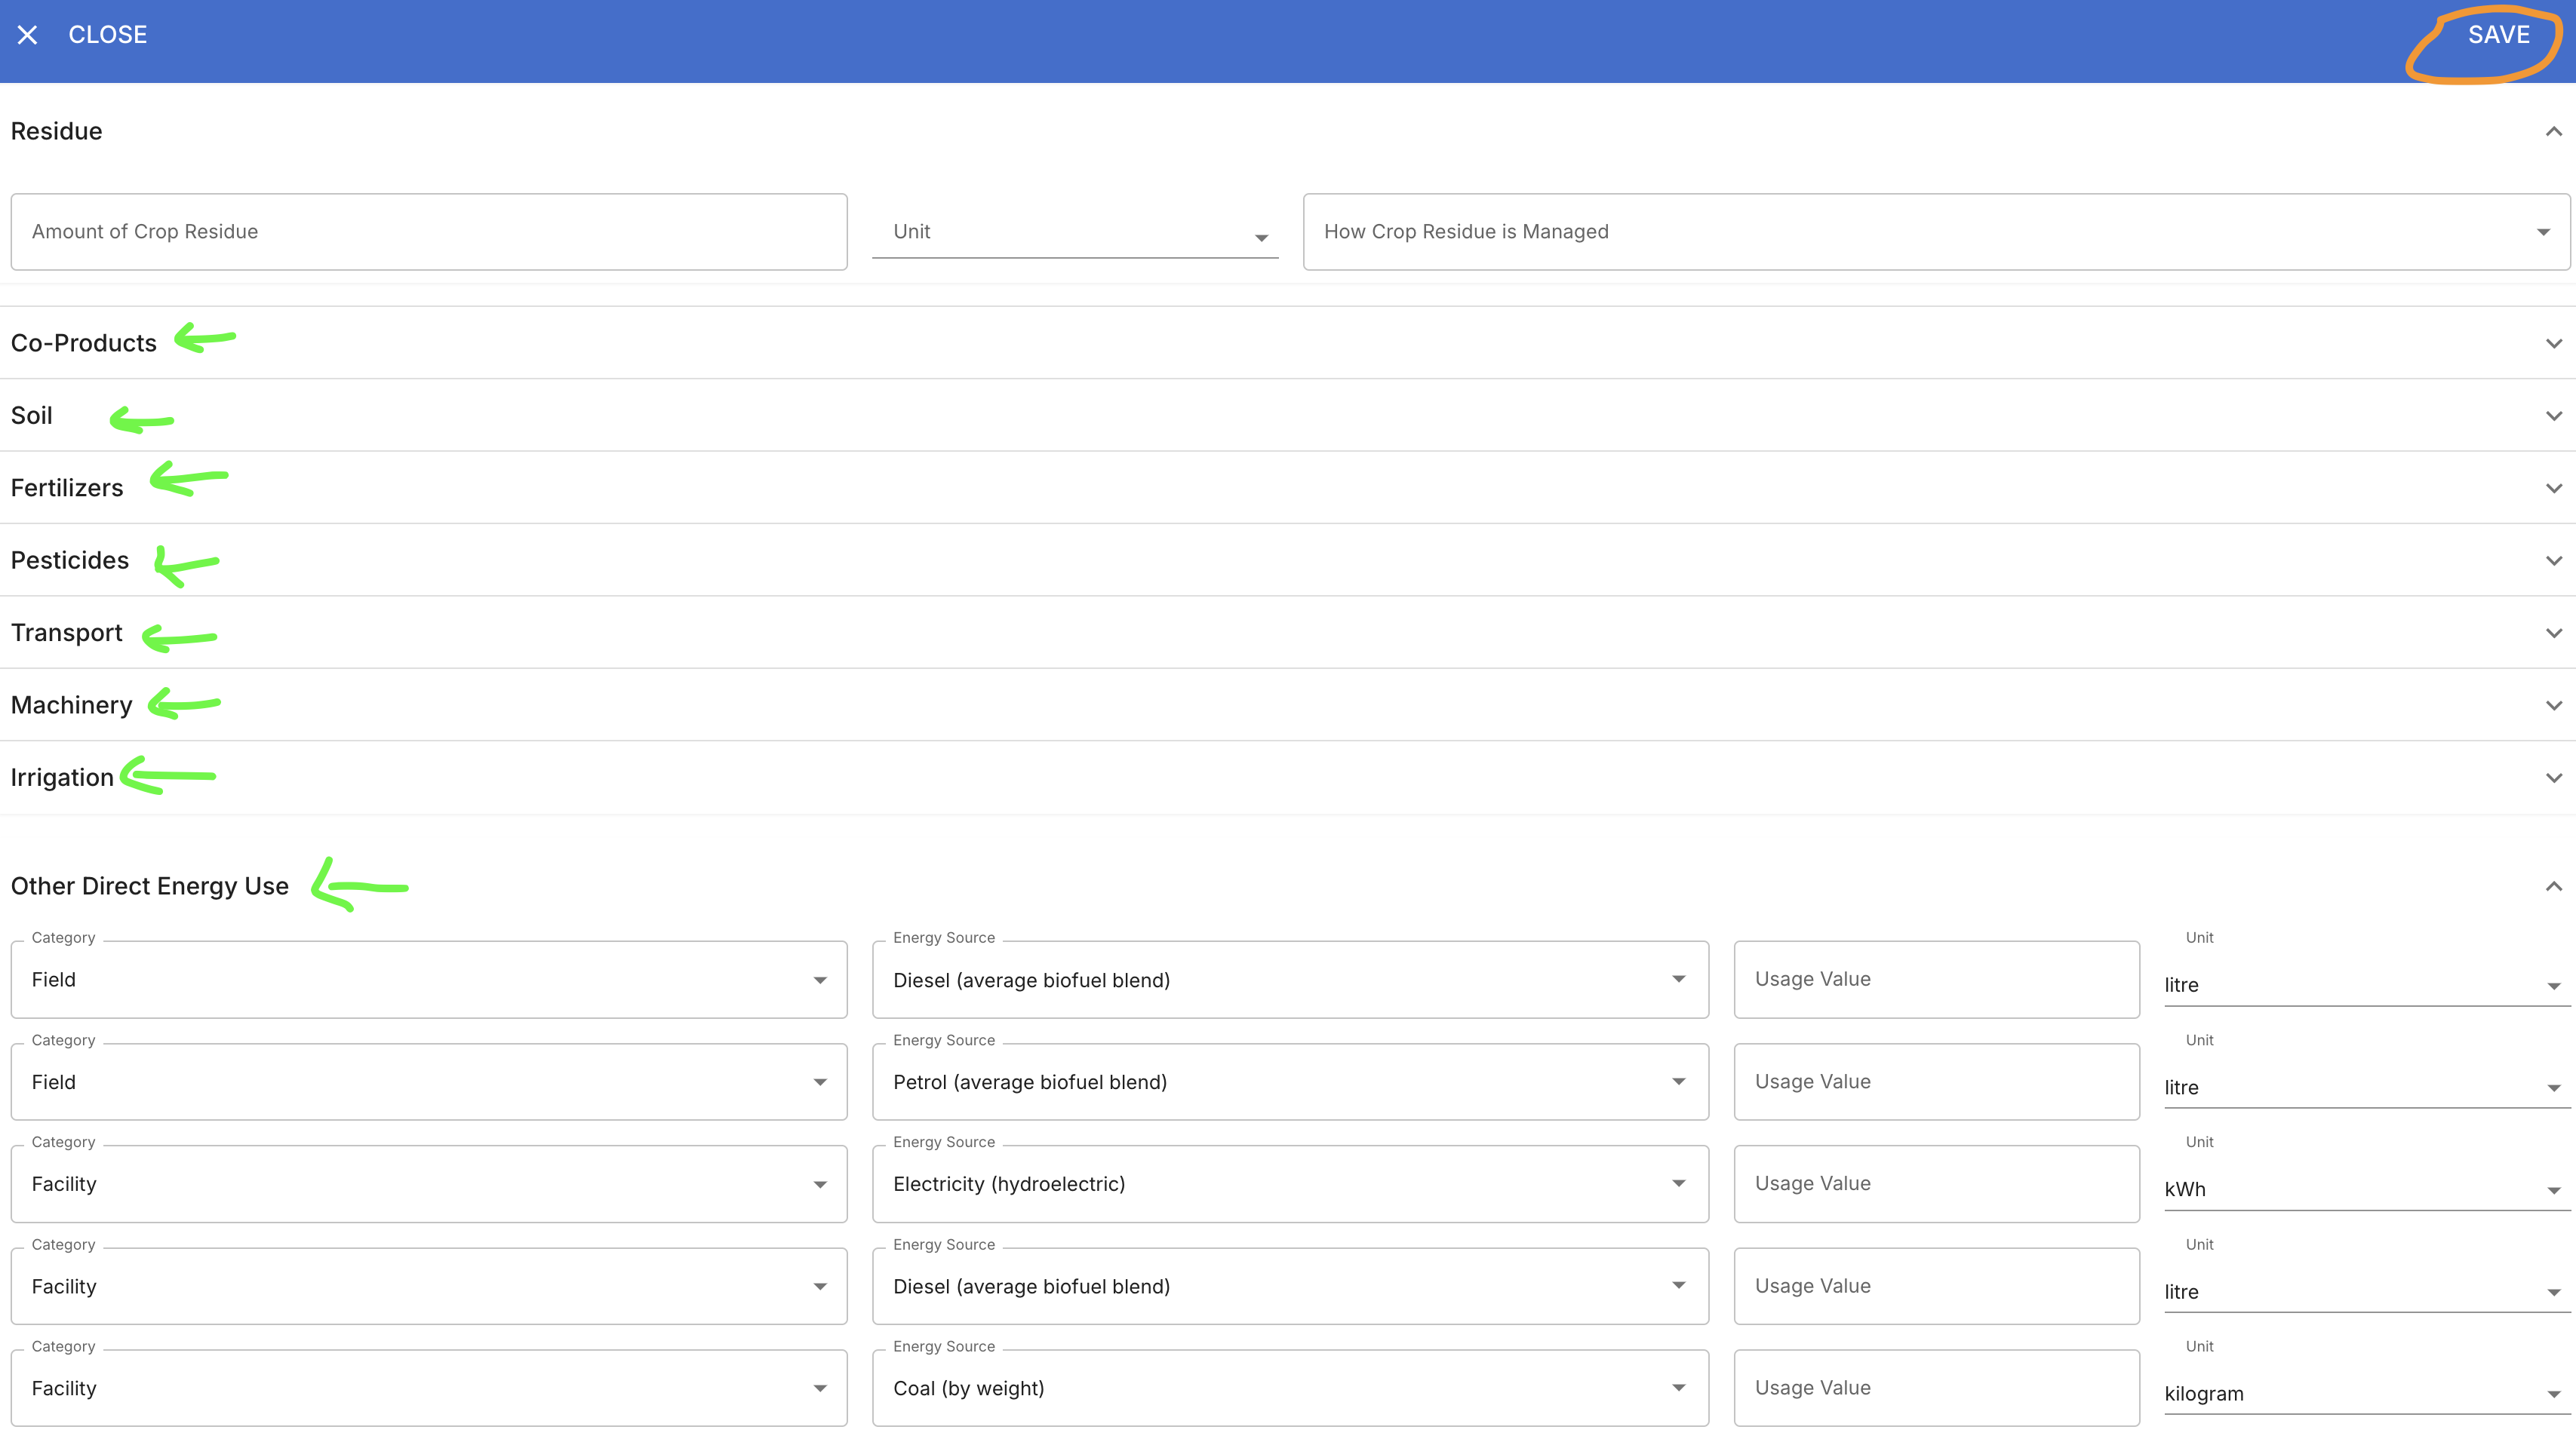2576x1439 pixels.
Task: Expand the Pesticides section chevron
Action: pos(2553,560)
